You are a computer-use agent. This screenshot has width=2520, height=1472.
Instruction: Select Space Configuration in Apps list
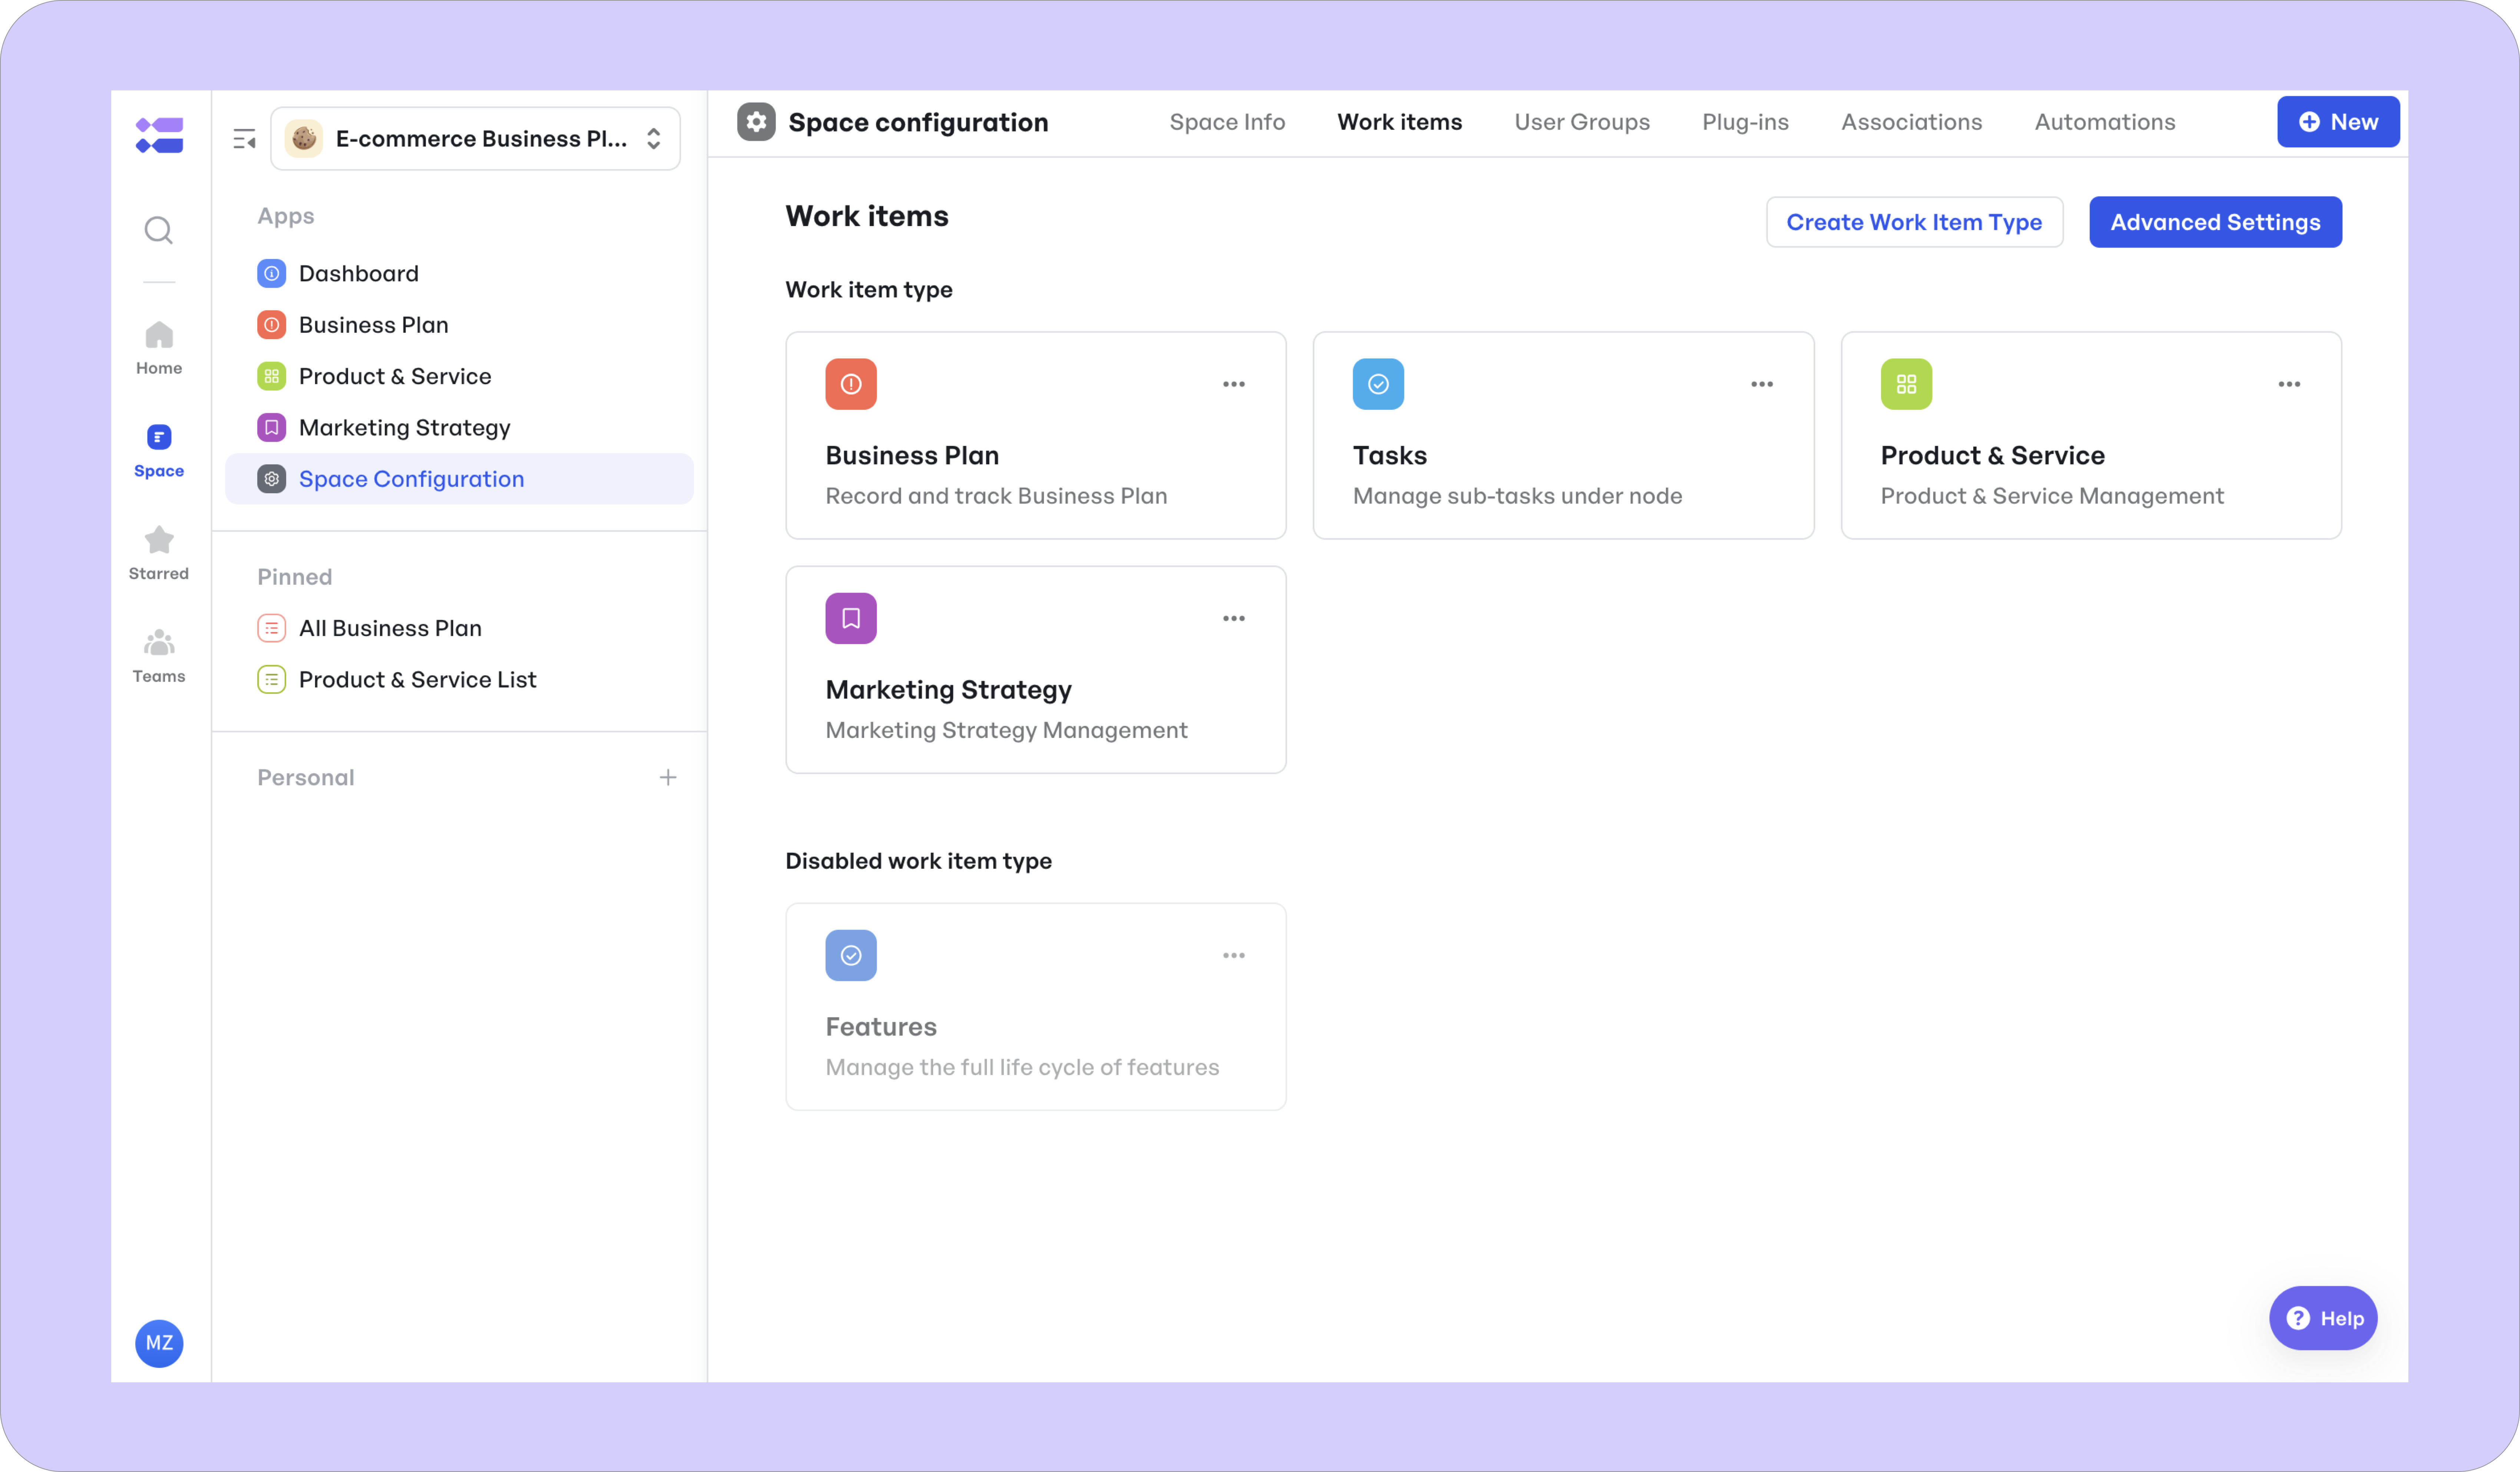pos(459,479)
